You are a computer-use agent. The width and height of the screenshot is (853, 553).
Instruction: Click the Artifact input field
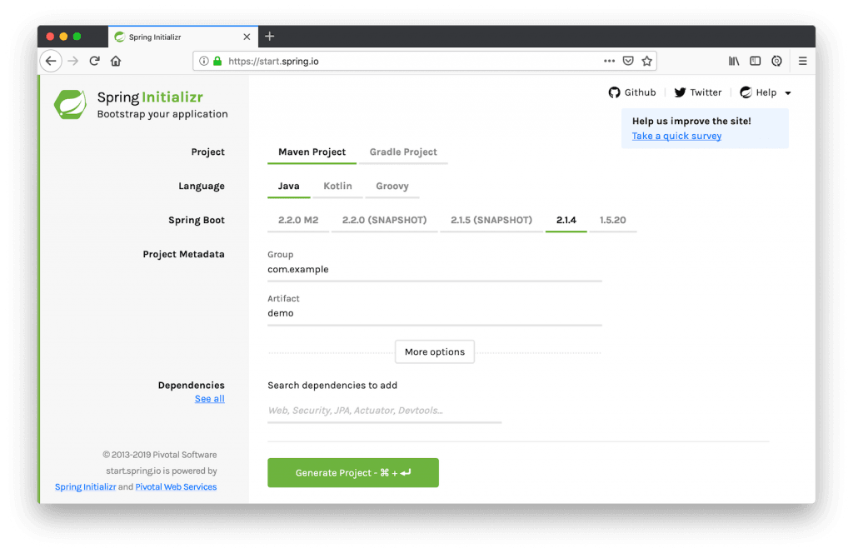pos(435,314)
